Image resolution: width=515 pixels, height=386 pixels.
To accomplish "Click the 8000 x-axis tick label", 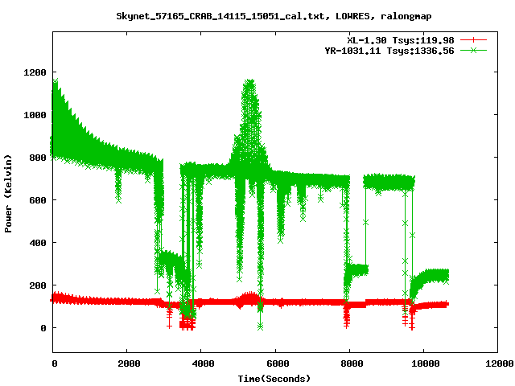I will (352, 363).
